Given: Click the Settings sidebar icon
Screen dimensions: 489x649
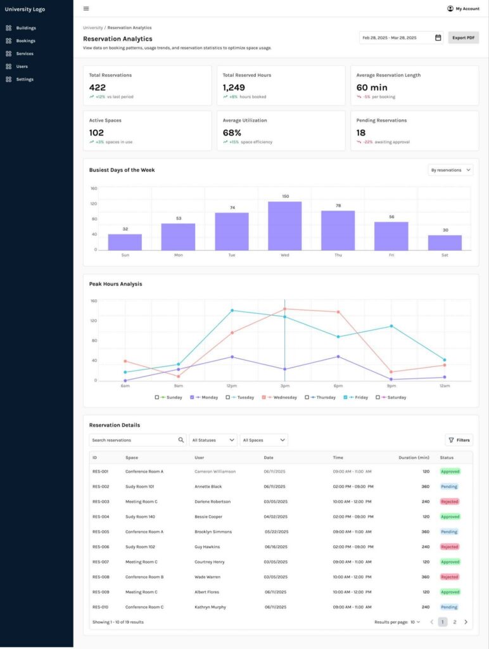Looking at the screenshot, I should coord(9,79).
